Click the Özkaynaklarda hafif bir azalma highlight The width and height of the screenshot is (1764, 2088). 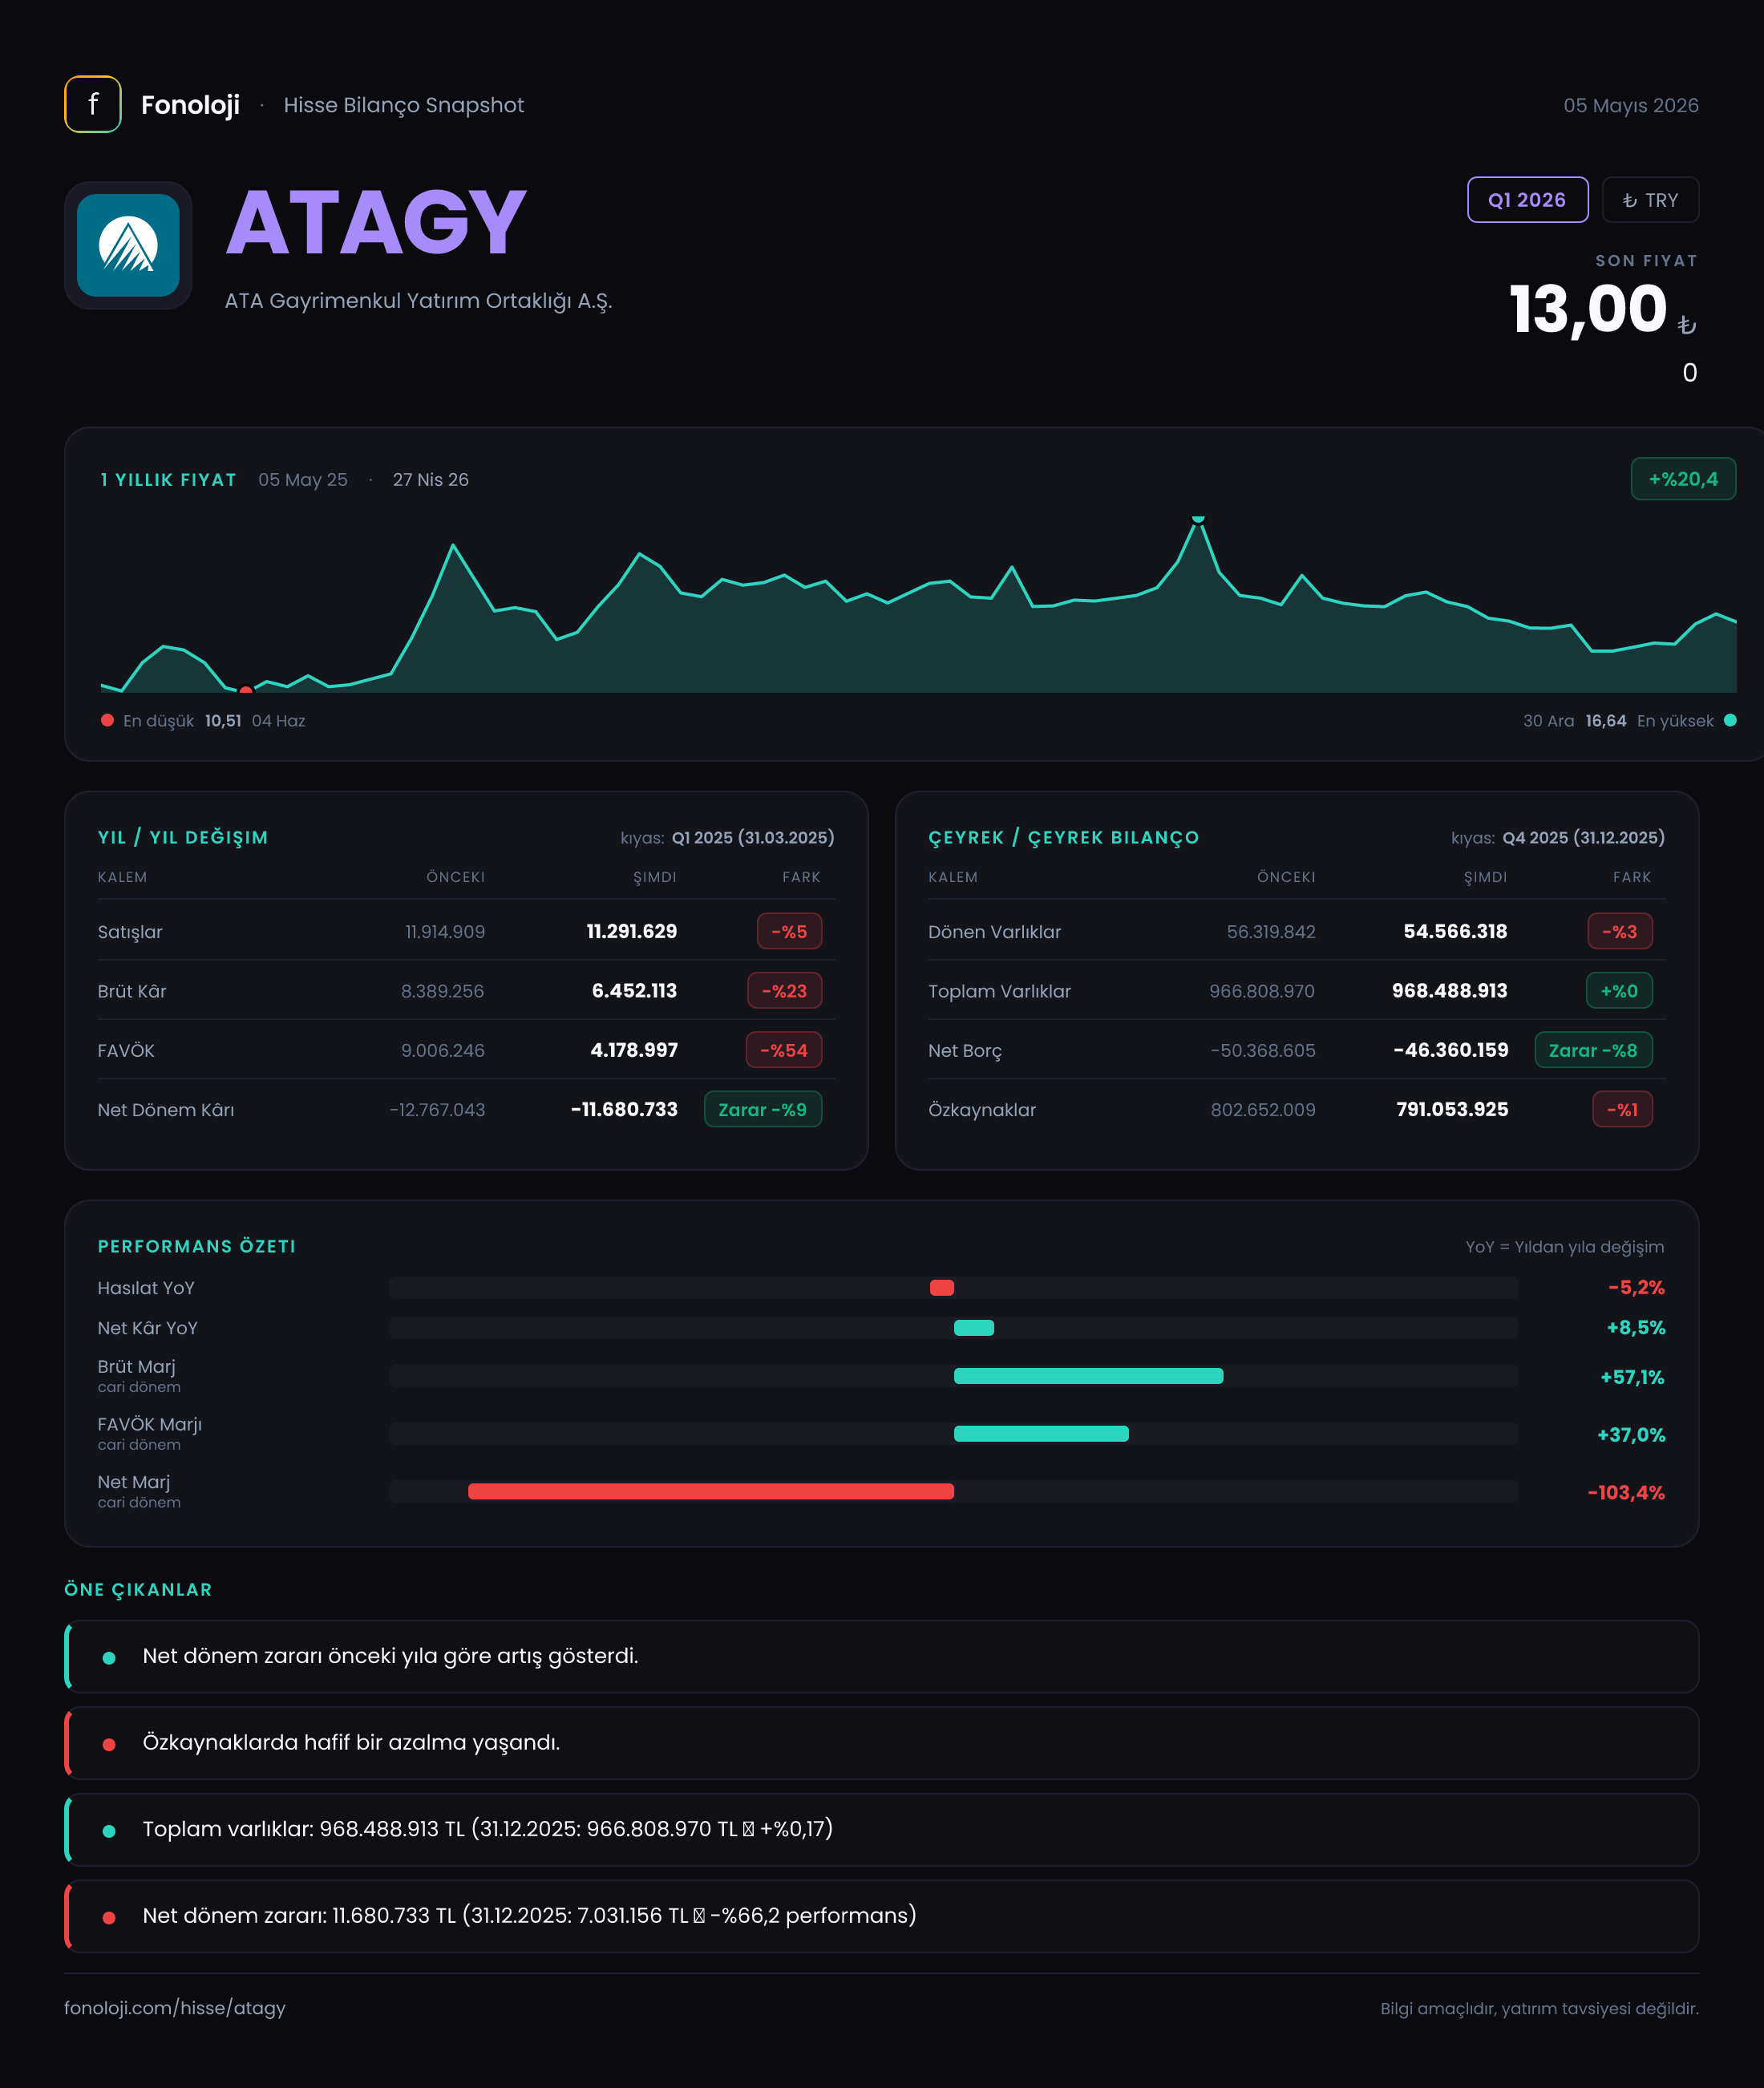pyautogui.click(x=882, y=1743)
